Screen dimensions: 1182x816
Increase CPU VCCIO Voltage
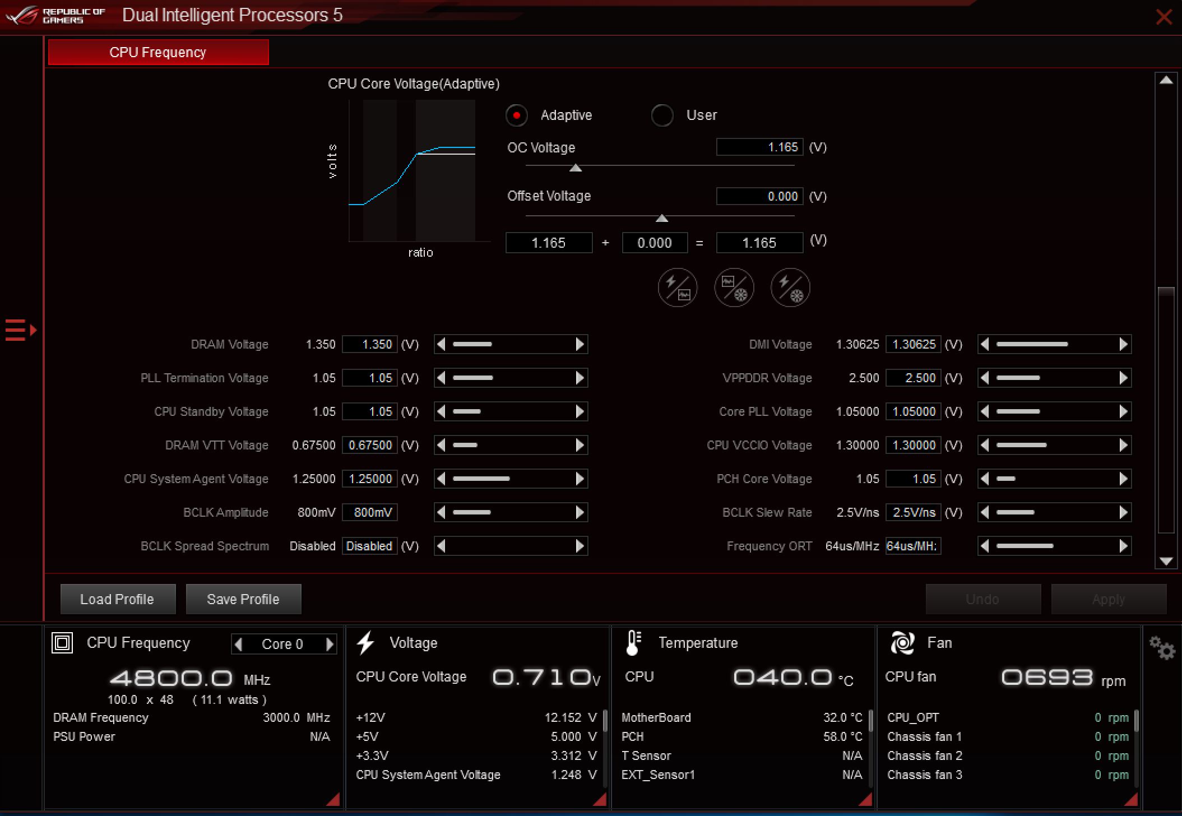(x=1124, y=445)
